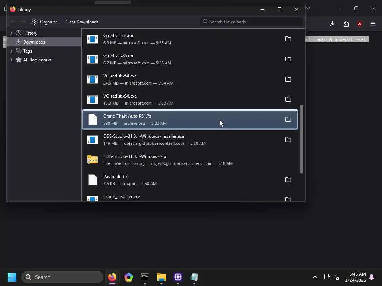Click the OBS-Studio installer exe icon
The width and height of the screenshot is (382, 286).
click(x=93, y=140)
